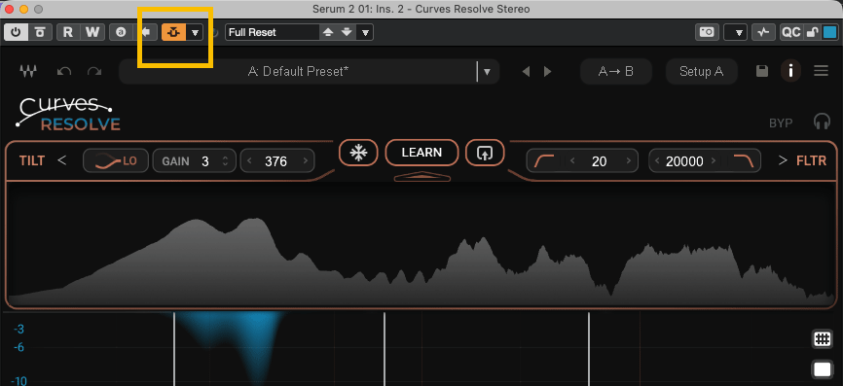Click the waveform pulse icon in header
Image resolution: width=843 pixels, height=386 pixels.
pos(763,32)
